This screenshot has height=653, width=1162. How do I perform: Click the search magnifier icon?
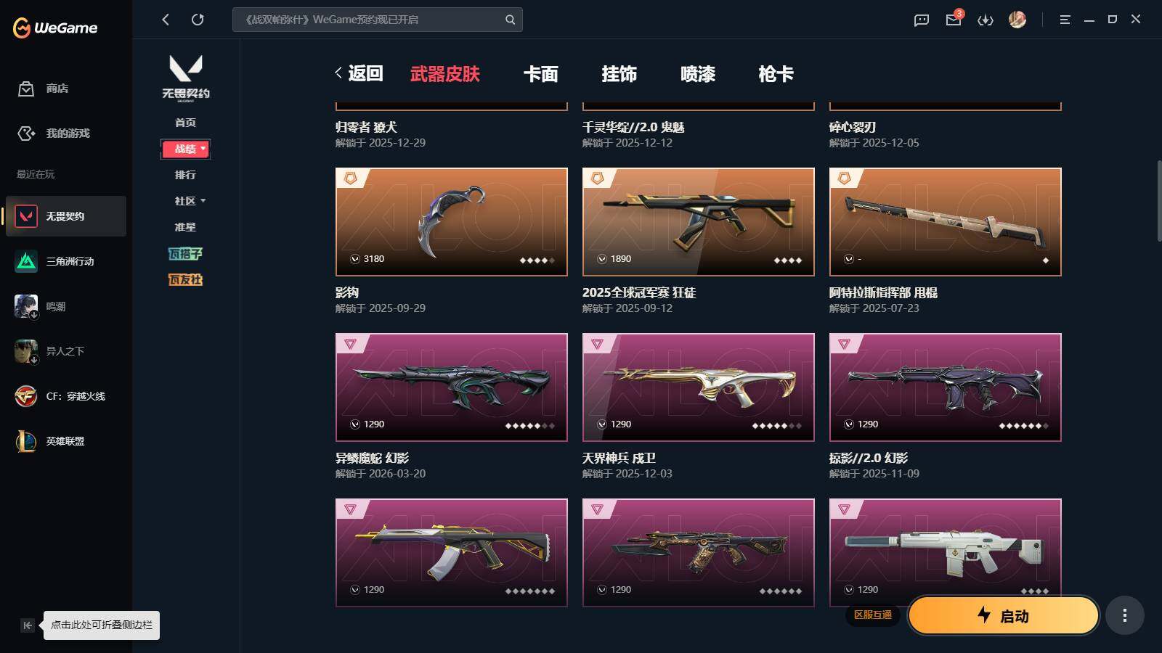pyautogui.click(x=511, y=20)
